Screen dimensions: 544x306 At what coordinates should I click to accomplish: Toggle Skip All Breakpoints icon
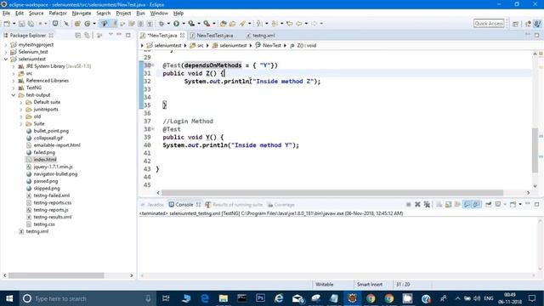point(66,24)
